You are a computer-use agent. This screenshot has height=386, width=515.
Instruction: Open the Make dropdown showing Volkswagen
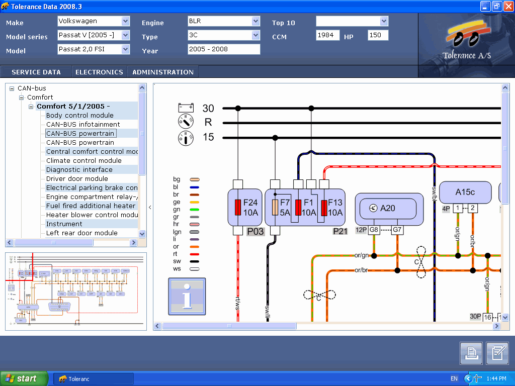(125, 21)
